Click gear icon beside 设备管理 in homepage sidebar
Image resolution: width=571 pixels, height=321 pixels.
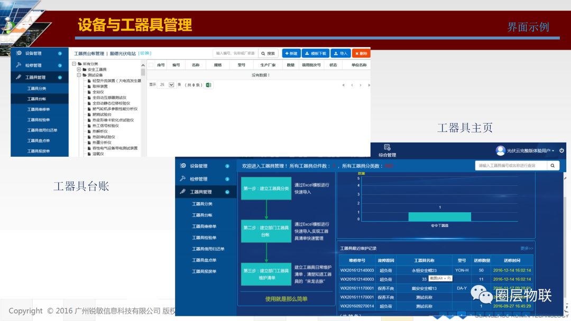point(183,166)
